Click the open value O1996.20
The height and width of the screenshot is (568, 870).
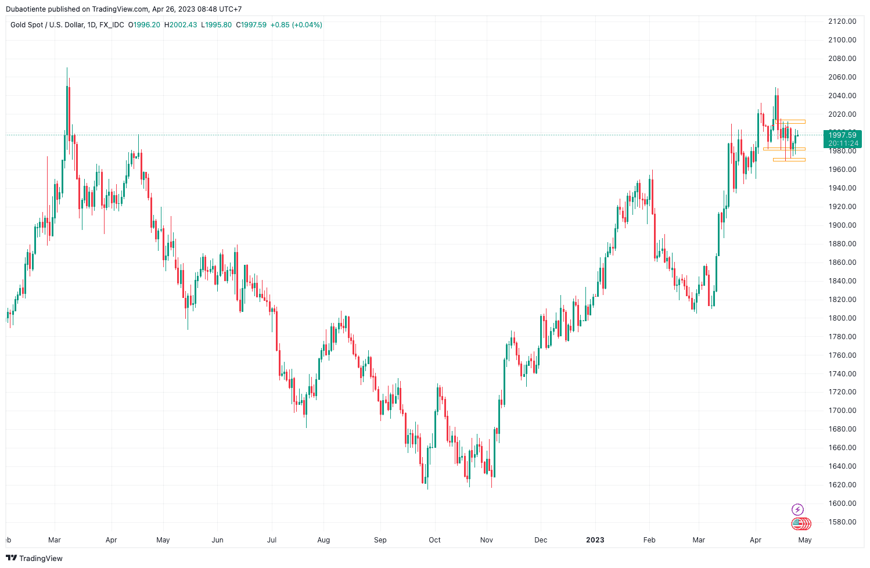(144, 25)
